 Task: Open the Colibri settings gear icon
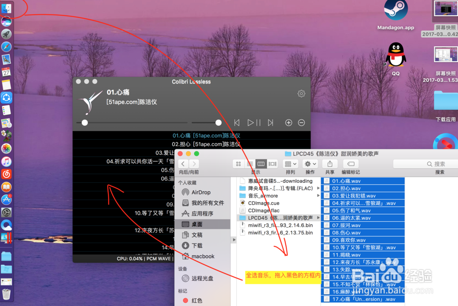[x=301, y=93]
